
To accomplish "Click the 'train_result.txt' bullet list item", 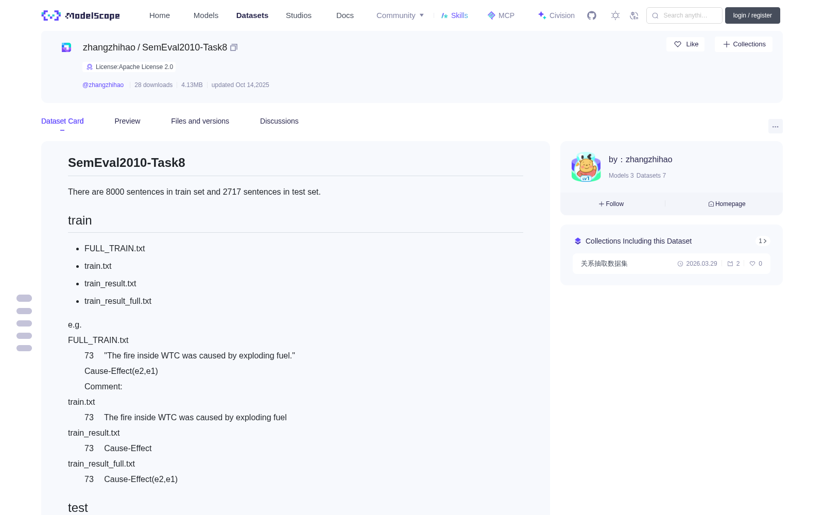I will tap(110, 283).
